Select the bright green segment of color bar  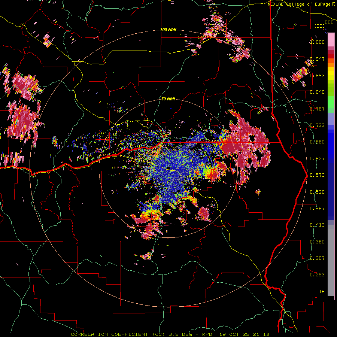[x=331, y=102]
